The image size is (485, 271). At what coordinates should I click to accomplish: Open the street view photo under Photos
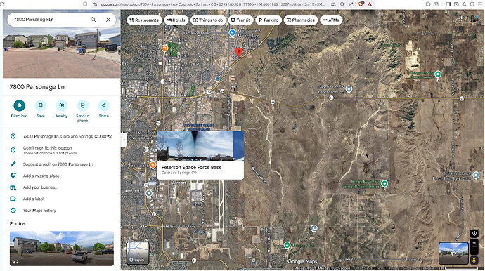(x=62, y=249)
